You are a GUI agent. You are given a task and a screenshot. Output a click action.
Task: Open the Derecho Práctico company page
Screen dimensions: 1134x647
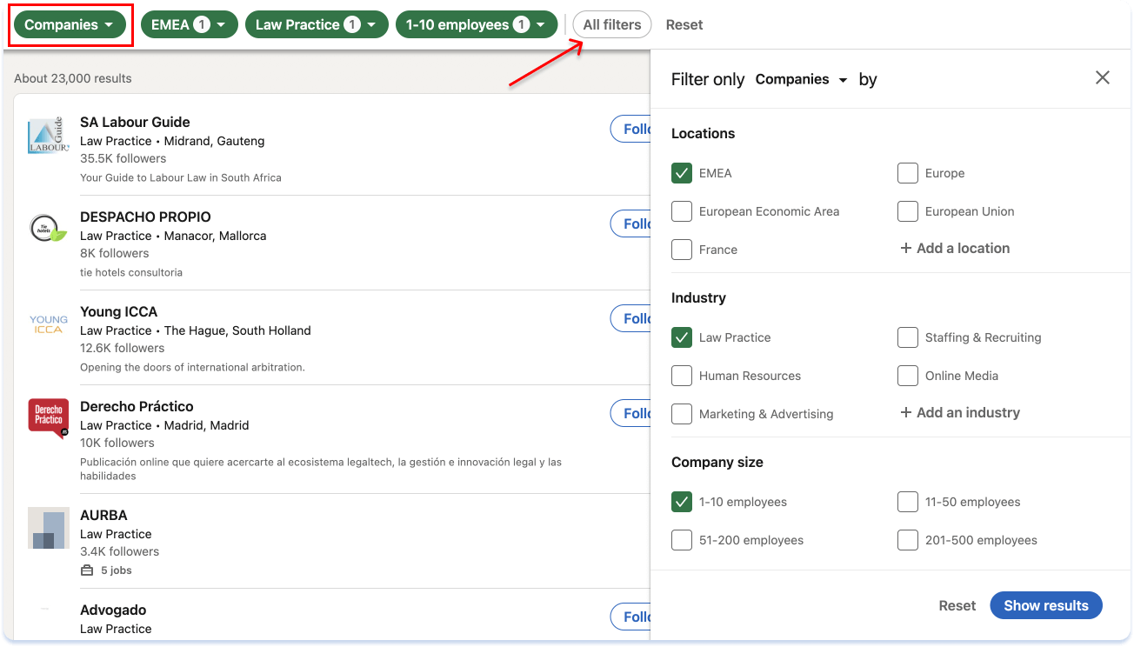(137, 406)
